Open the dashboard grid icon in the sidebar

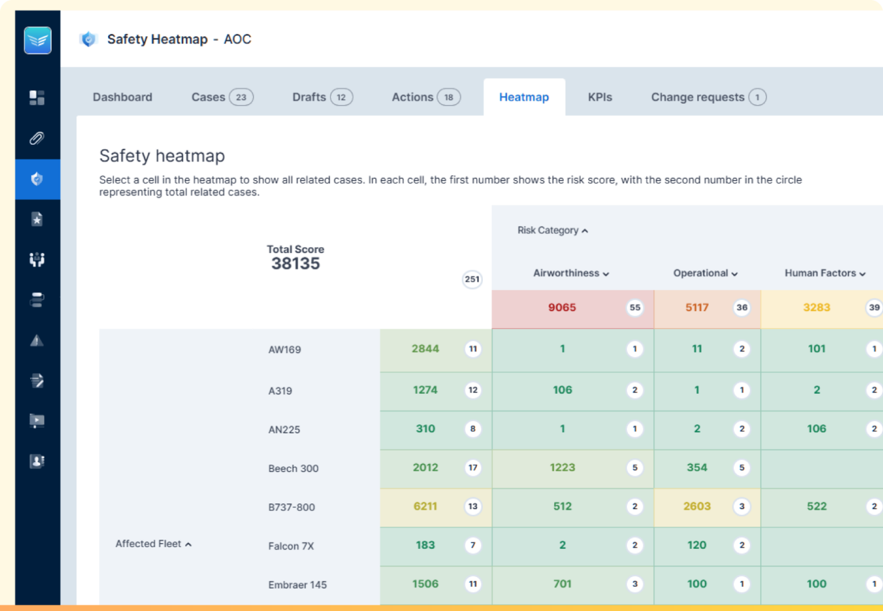click(37, 98)
